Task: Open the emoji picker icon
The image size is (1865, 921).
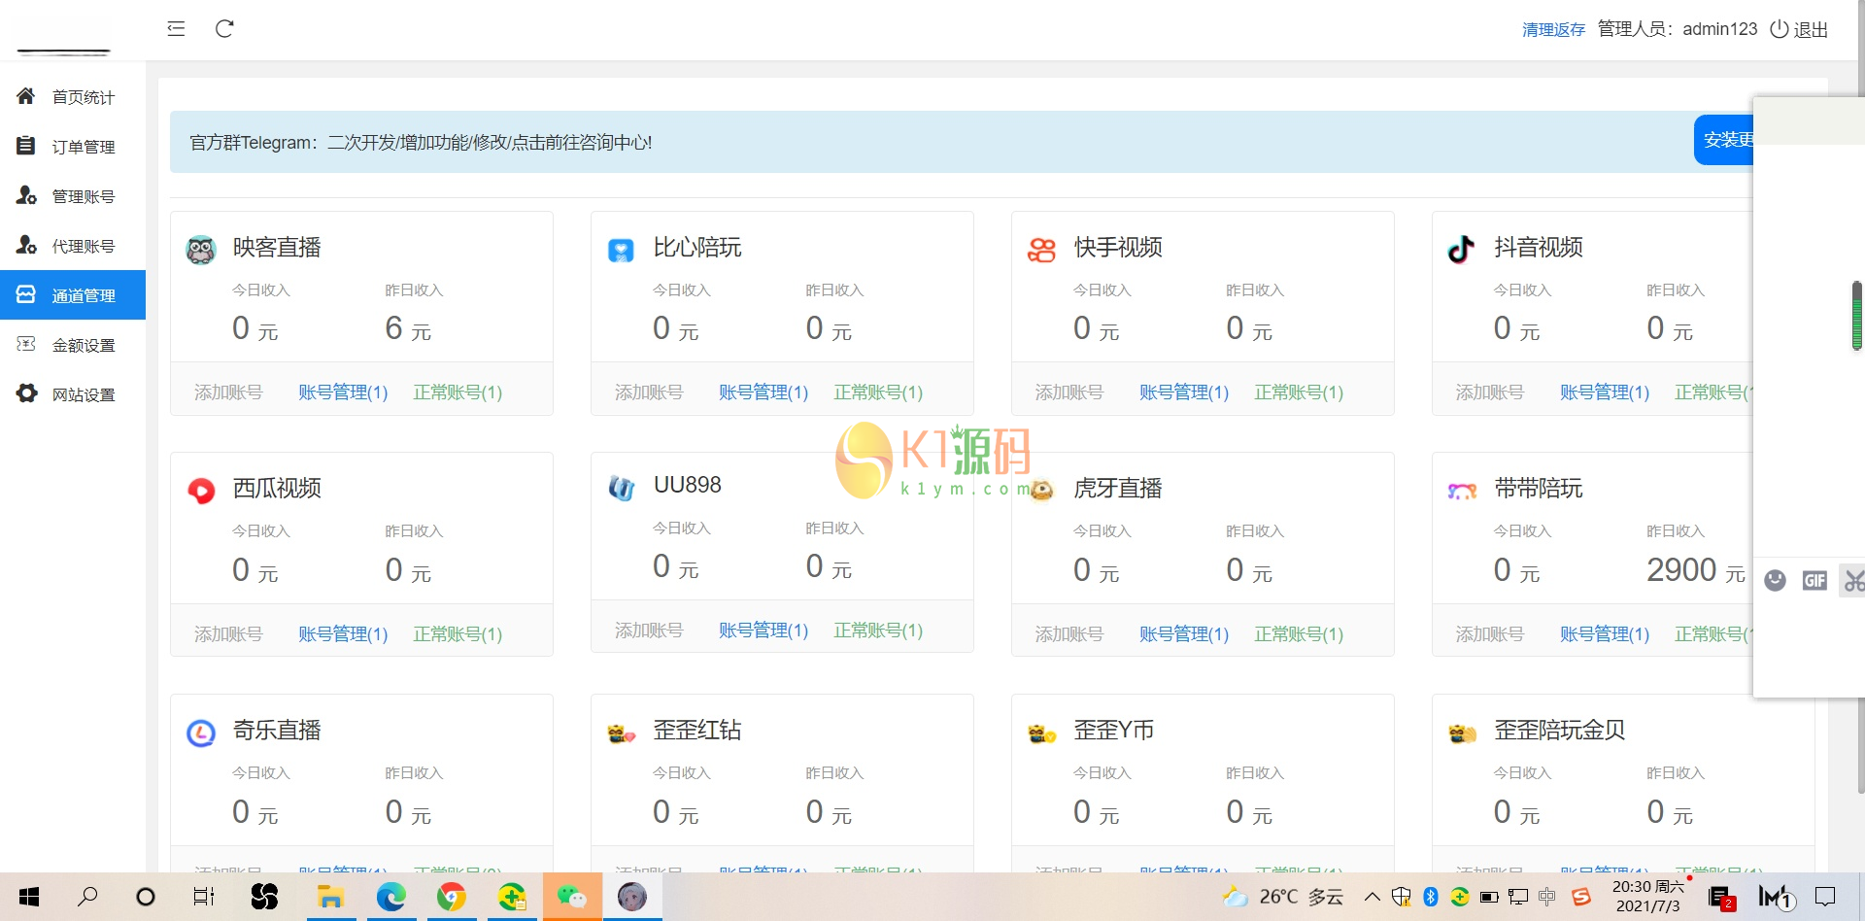Action: coord(1776,580)
